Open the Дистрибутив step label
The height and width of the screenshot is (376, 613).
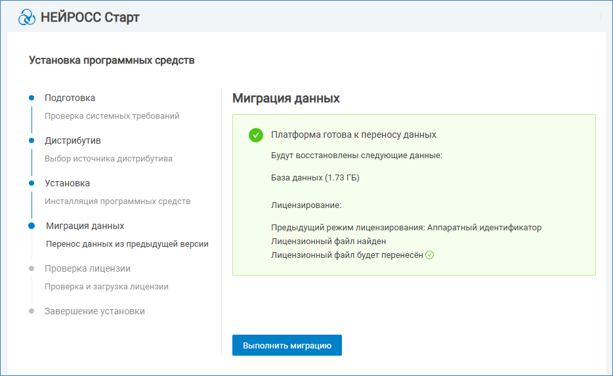pos(72,140)
